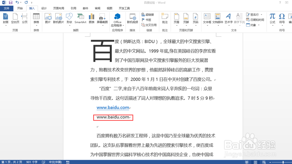Open Shapes (形状) gallery
Viewport: 292px width, 164px height.
pyautogui.click(x=69, y=20)
